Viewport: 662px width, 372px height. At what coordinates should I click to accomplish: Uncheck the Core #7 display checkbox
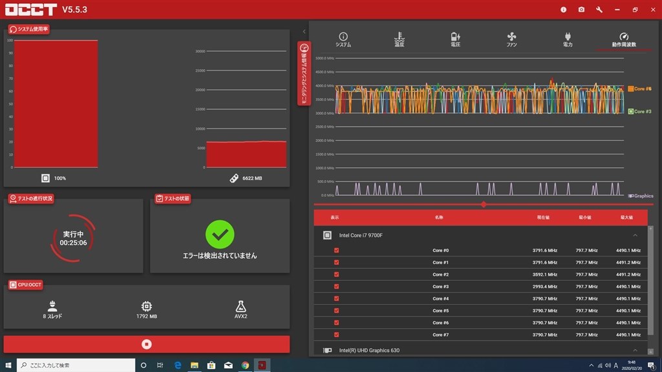(x=336, y=335)
